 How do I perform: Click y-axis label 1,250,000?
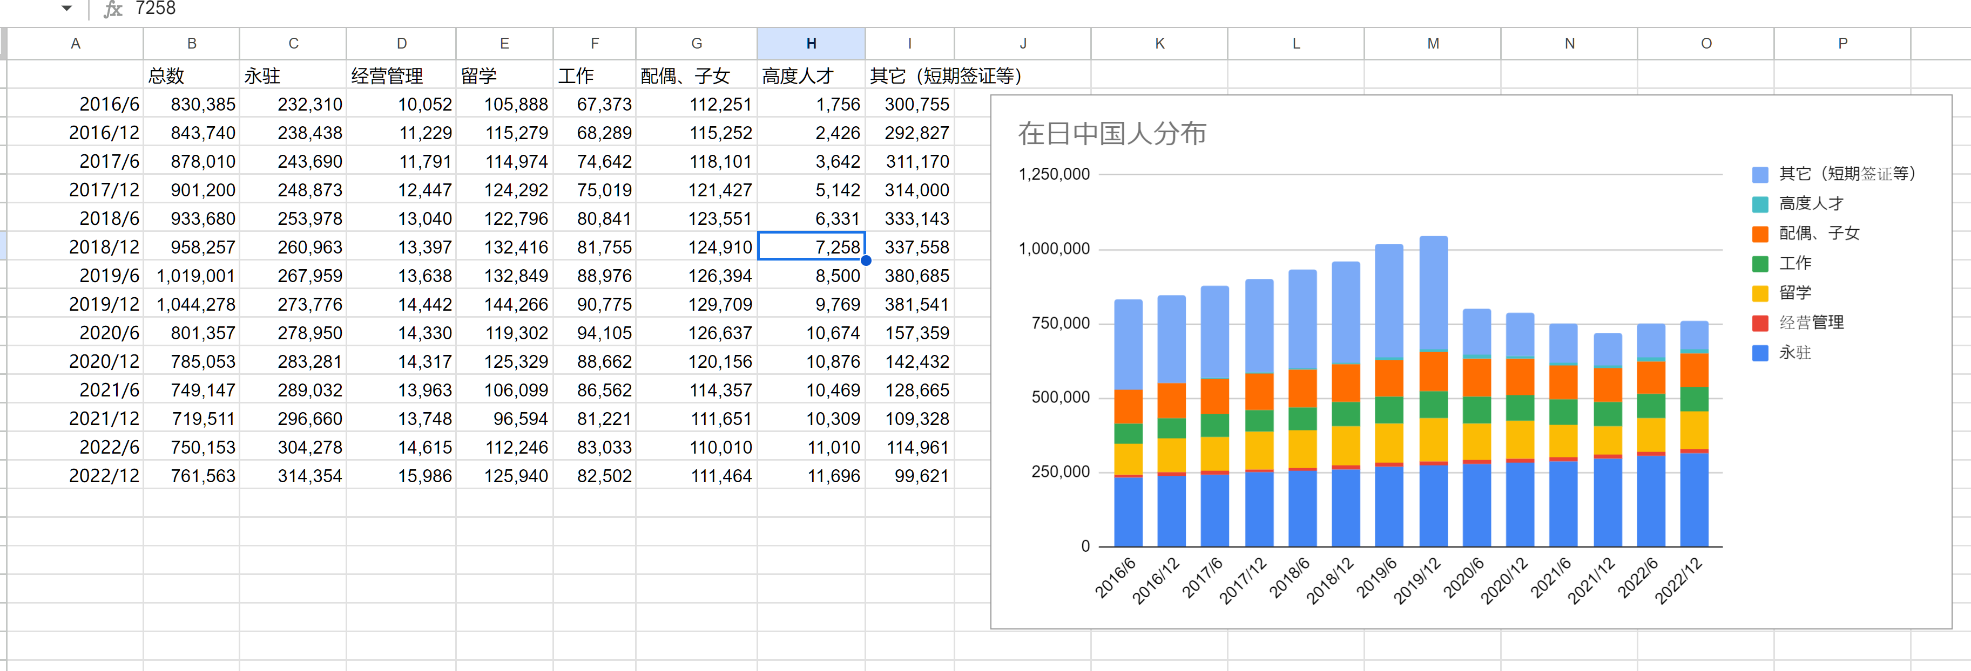pyautogui.click(x=1054, y=174)
